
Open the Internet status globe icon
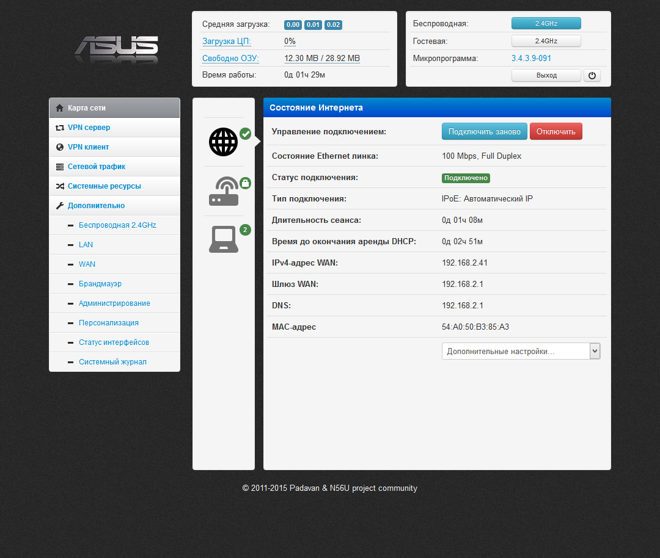point(223,142)
